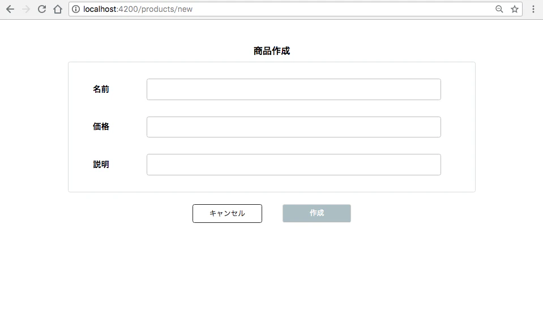This screenshot has height=310, width=543.
Task: Click the 名前 field label
Action: 101,89
